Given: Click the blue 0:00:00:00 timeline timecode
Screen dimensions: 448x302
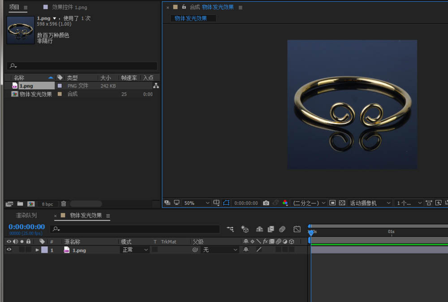Looking at the screenshot, I should (26, 227).
